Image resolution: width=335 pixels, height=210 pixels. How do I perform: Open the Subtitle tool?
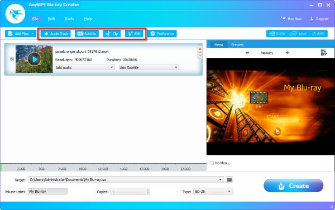[x=87, y=33]
